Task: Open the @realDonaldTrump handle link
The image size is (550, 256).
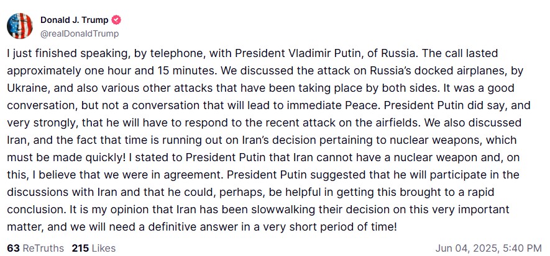Action: click(80, 33)
